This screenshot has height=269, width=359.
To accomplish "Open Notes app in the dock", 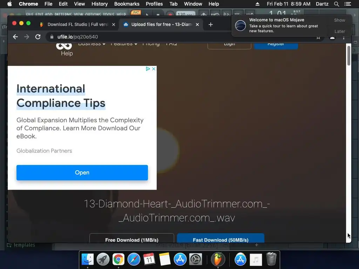I will 164,260.
